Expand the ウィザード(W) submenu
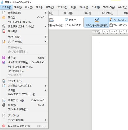 [46, 37]
